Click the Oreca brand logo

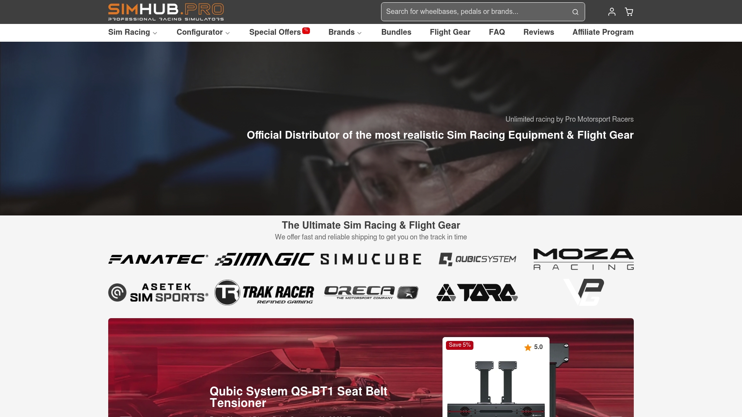pyautogui.click(x=371, y=292)
